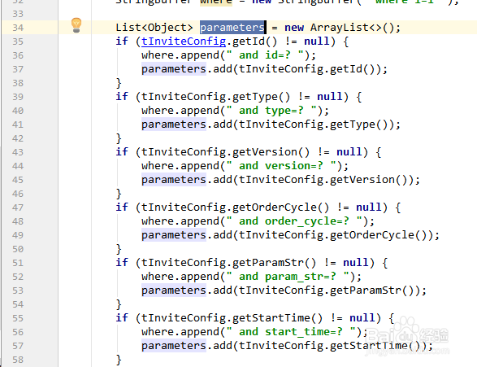The width and height of the screenshot is (477, 367).
Task: Click the string " and order_cycle=? "
Action: point(294,221)
